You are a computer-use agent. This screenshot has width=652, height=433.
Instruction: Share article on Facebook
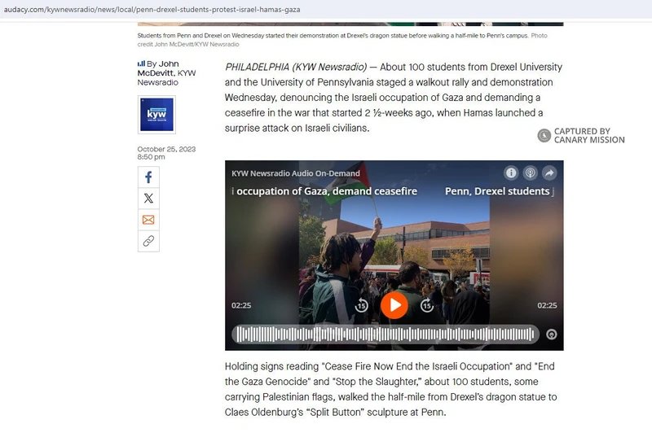click(148, 177)
